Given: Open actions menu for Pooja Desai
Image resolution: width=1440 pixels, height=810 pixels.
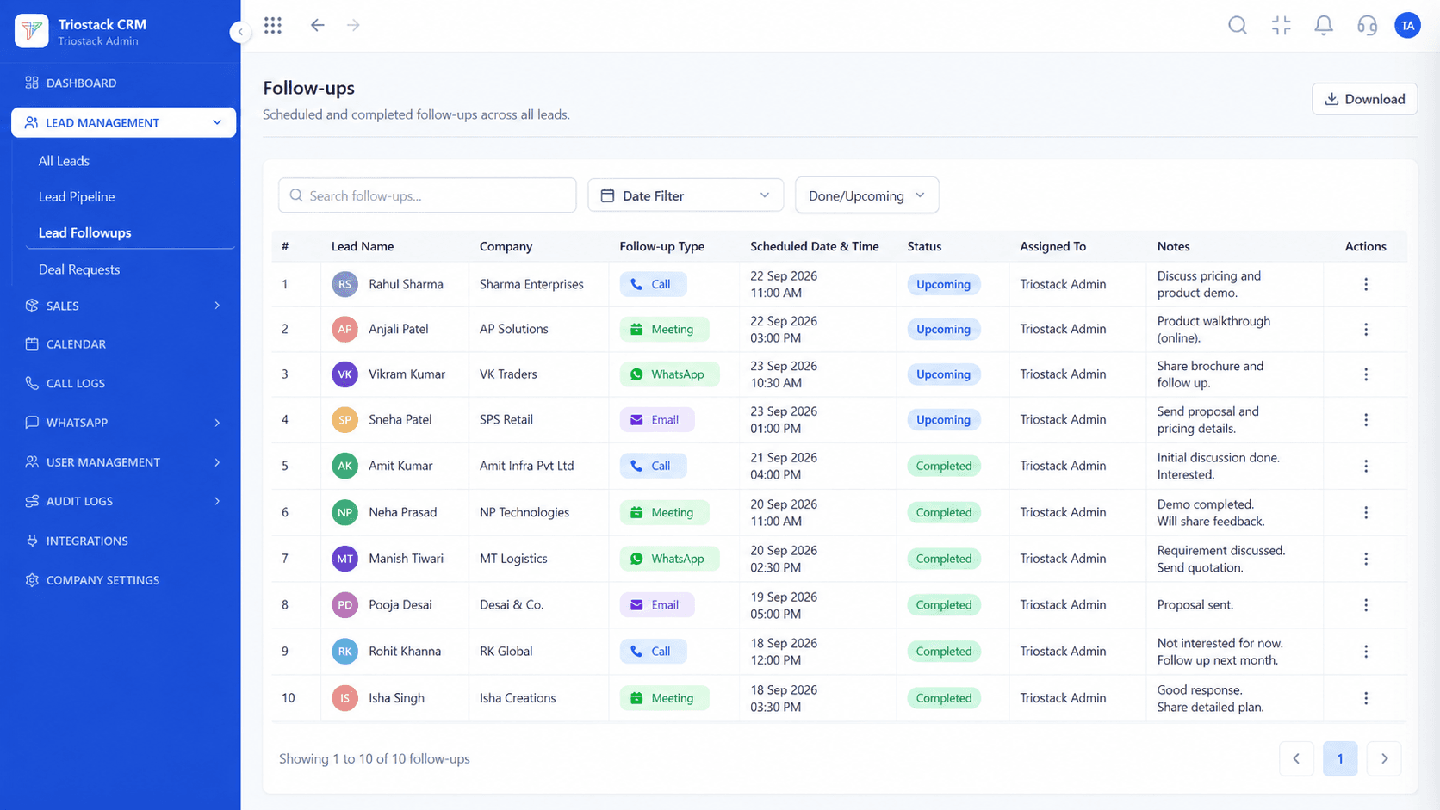Looking at the screenshot, I should (1366, 605).
